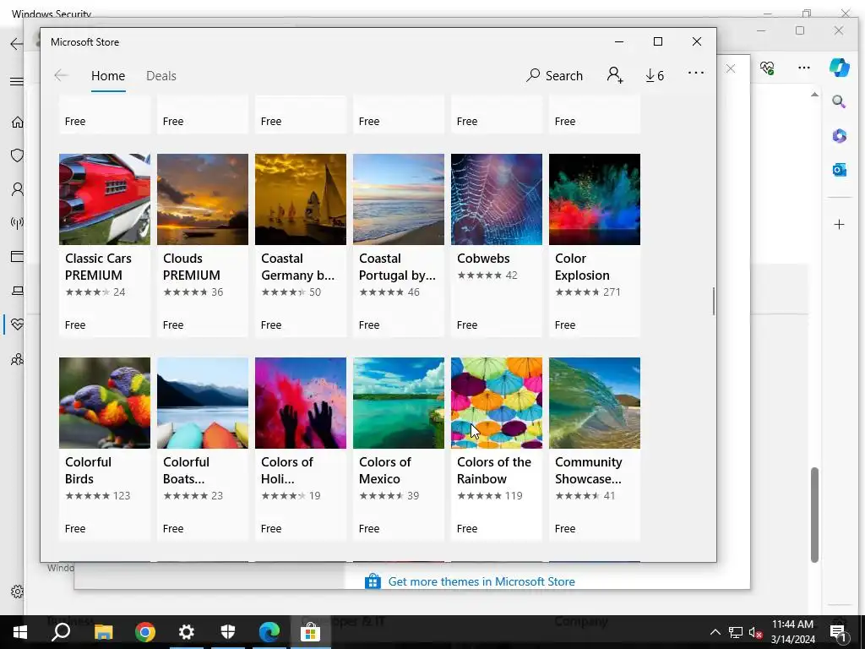Open Windows Security shield on taskbar
This screenshot has width=865, height=649.
point(228,632)
